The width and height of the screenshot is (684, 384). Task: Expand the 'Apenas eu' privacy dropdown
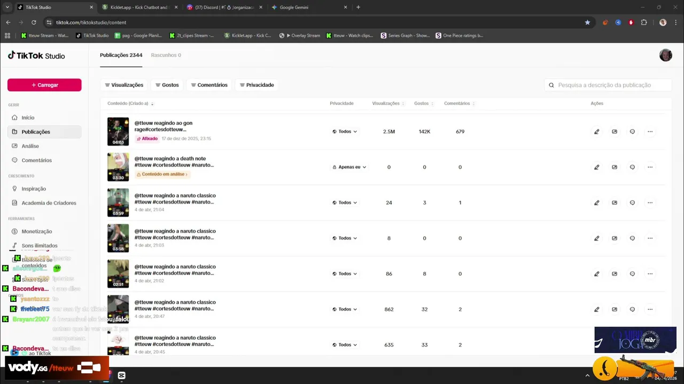tap(349, 167)
